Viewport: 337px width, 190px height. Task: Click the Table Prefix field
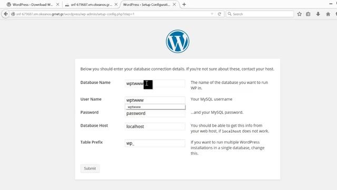(155, 143)
